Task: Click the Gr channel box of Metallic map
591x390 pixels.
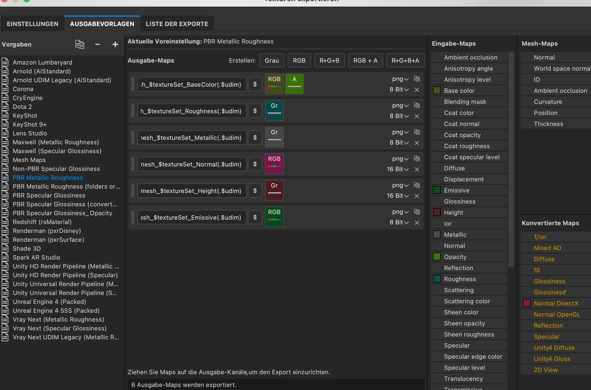Action: point(274,137)
